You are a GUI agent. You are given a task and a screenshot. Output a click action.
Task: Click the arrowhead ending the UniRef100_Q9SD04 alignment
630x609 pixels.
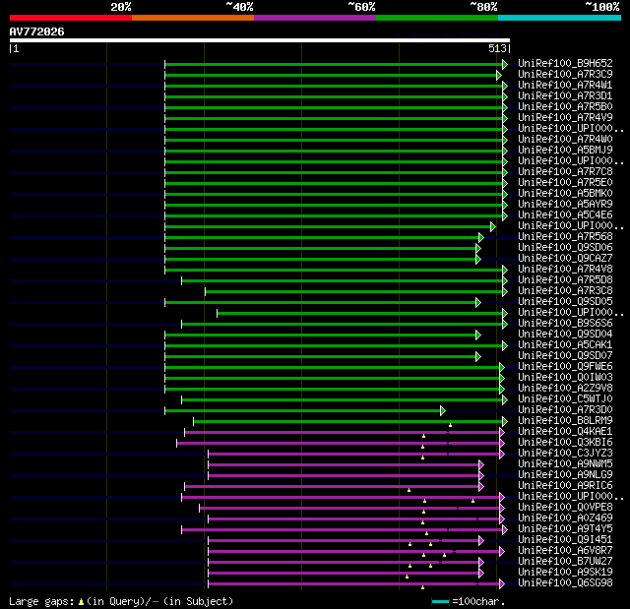(x=478, y=335)
